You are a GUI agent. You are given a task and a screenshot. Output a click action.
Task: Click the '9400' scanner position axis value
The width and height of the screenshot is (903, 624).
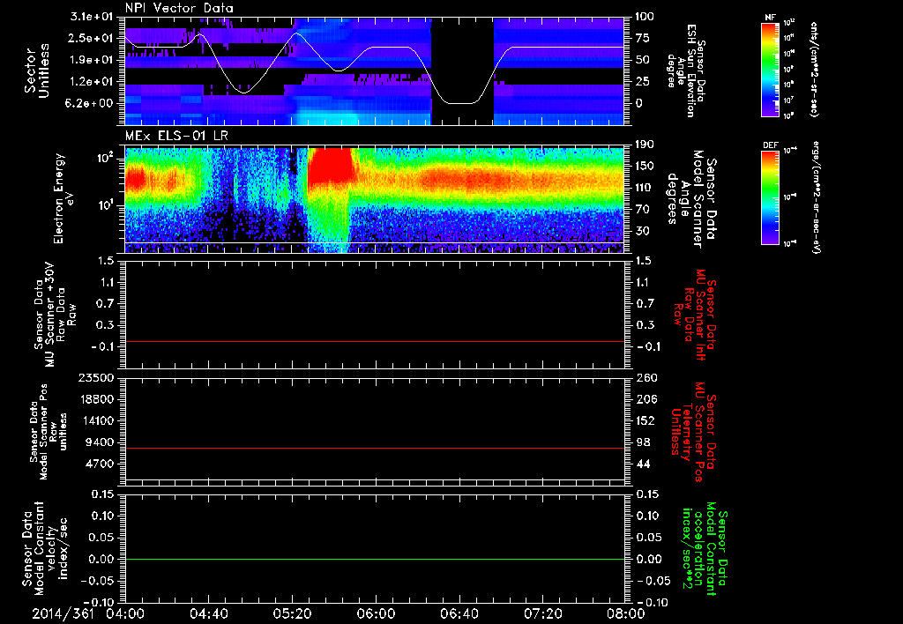101,442
